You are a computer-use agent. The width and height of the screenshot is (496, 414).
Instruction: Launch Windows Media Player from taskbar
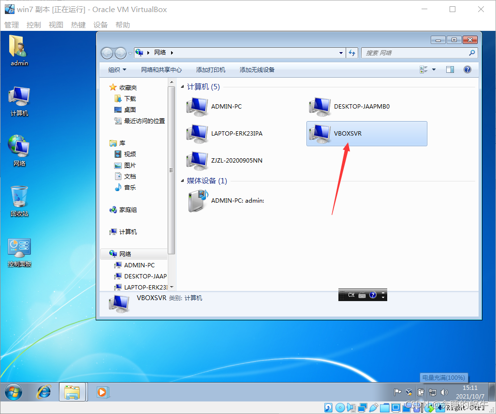pos(102,392)
